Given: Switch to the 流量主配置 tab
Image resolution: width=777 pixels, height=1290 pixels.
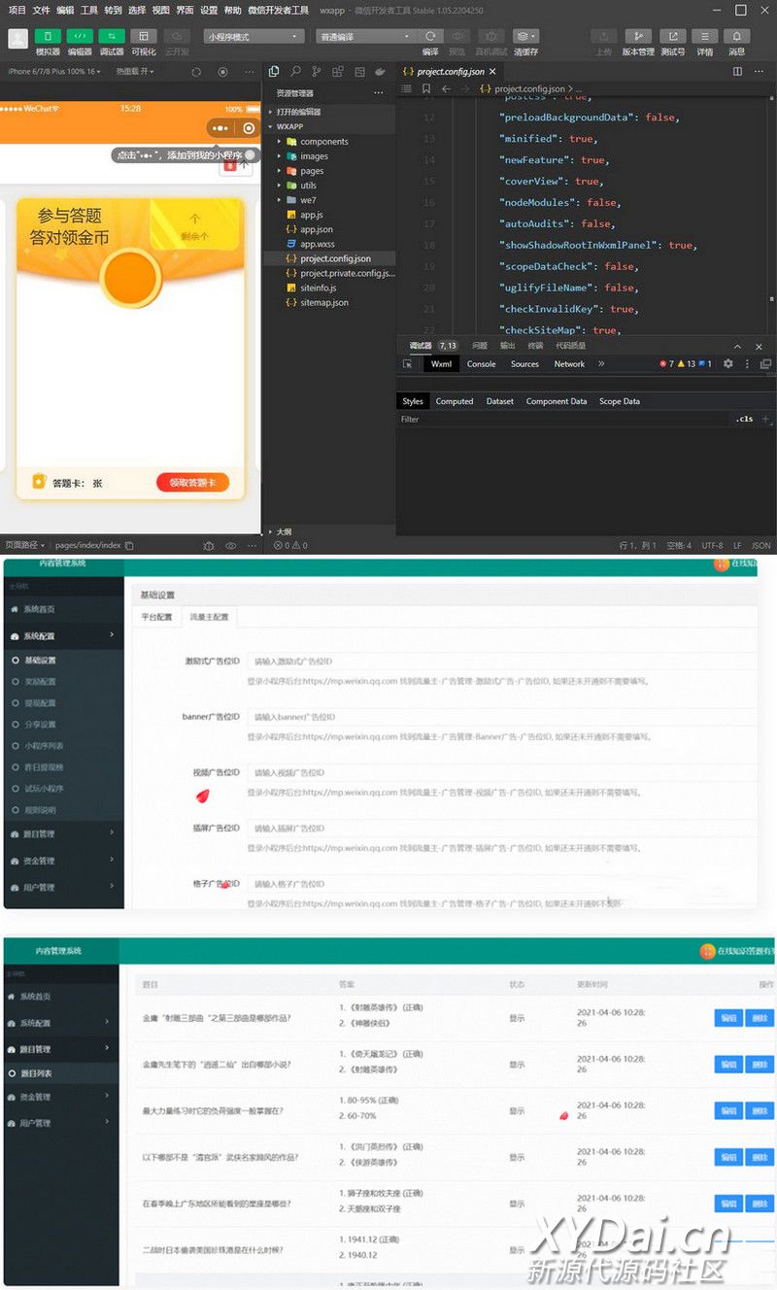Looking at the screenshot, I should [209, 617].
